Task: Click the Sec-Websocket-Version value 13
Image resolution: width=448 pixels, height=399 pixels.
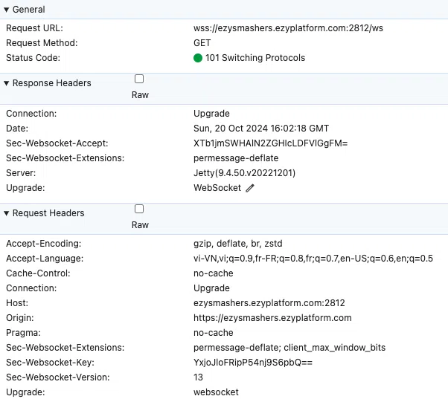Action: [199, 377]
